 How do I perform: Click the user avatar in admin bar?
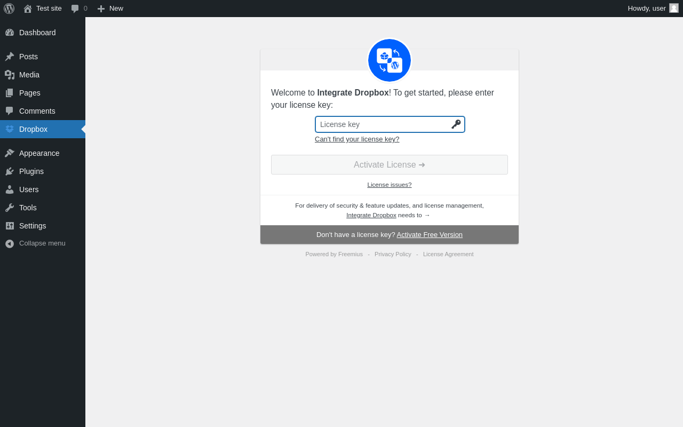674,8
